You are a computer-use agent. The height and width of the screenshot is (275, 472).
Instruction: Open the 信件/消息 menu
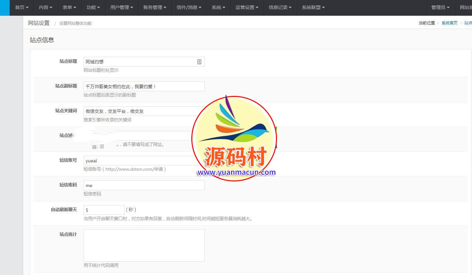(x=189, y=7)
